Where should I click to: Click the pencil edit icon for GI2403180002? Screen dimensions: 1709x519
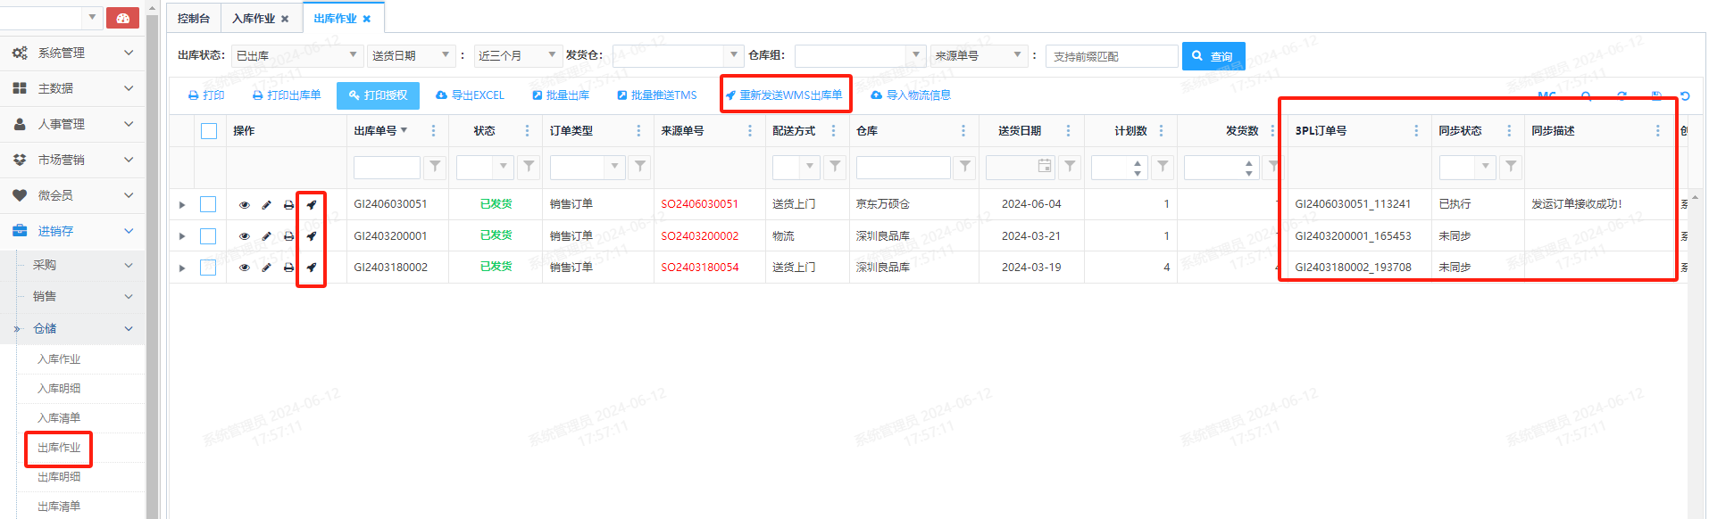(x=266, y=268)
